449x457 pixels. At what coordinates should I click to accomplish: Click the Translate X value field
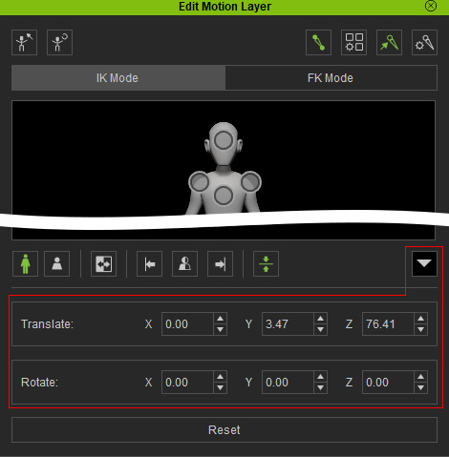coord(187,324)
